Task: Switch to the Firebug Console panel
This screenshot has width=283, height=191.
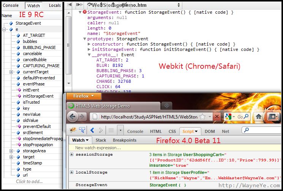Action: tap(135, 131)
